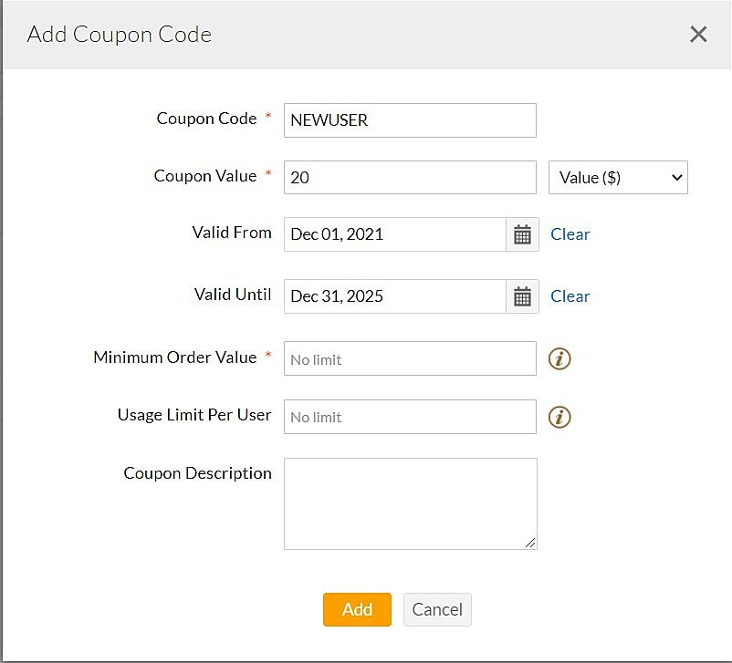
Task: View help info beside Minimum Order Value
Action: 559,358
